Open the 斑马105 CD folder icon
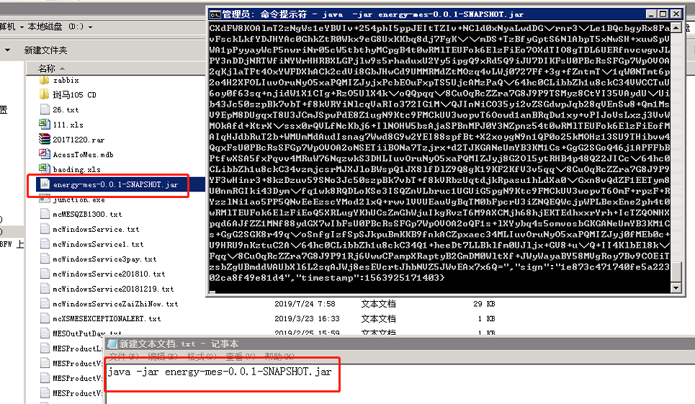Viewport: 695px width, 404px height. click(x=45, y=94)
